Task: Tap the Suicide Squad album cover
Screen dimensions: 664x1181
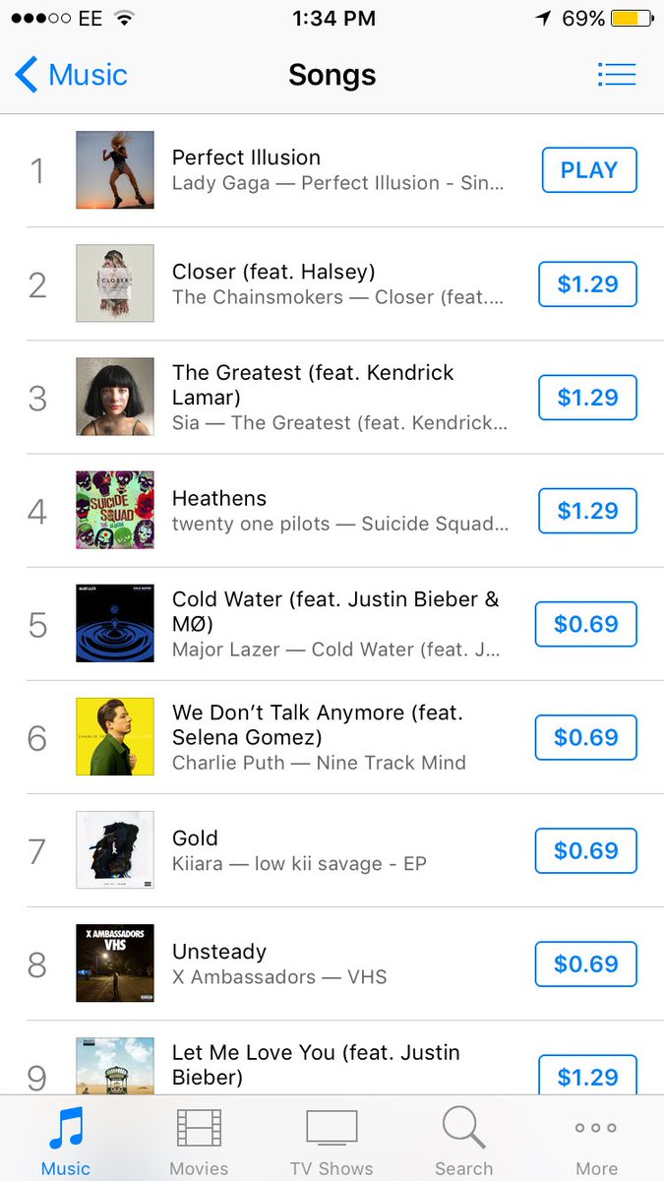Action: pos(115,510)
